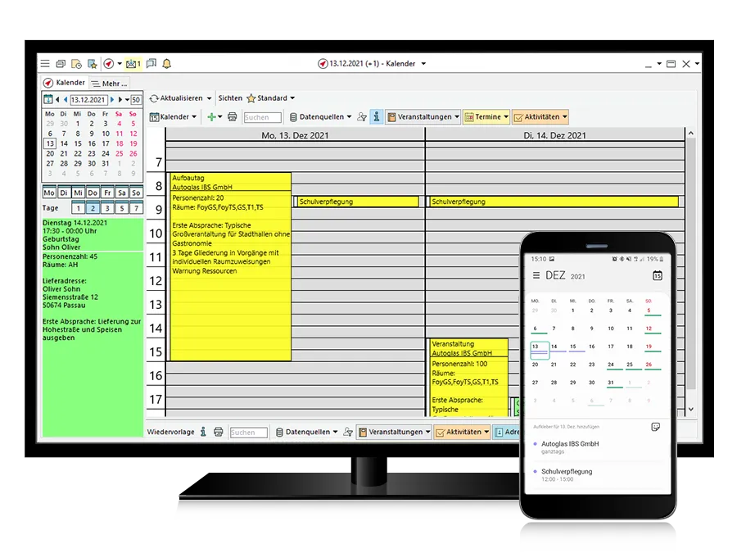The height and width of the screenshot is (553, 737).
Task: Open the phone calendar's today icon
Action: click(x=657, y=275)
